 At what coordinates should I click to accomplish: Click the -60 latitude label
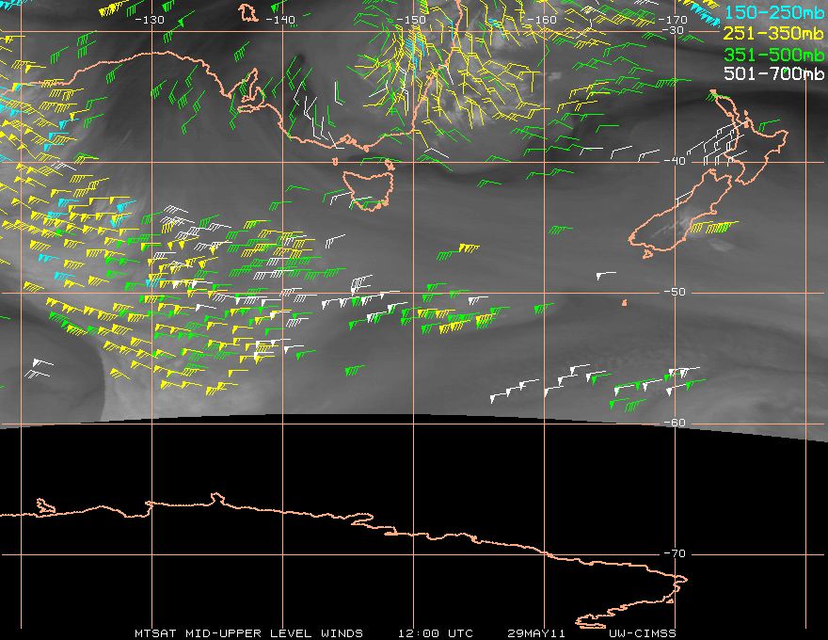pyautogui.click(x=675, y=423)
